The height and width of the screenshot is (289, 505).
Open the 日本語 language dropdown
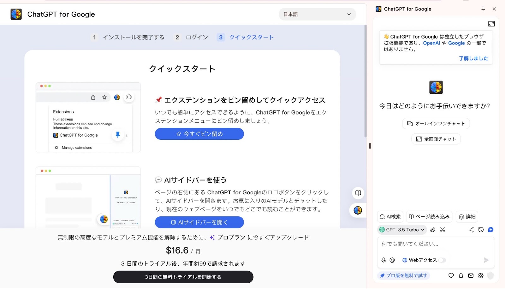[x=317, y=14]
